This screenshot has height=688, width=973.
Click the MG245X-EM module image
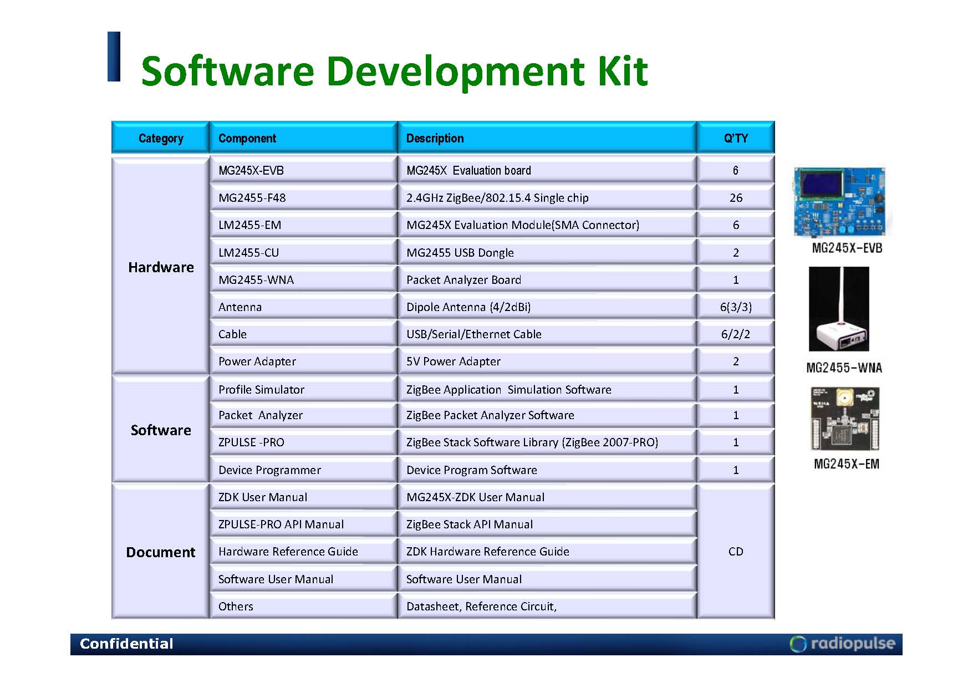tap(845, 419)
